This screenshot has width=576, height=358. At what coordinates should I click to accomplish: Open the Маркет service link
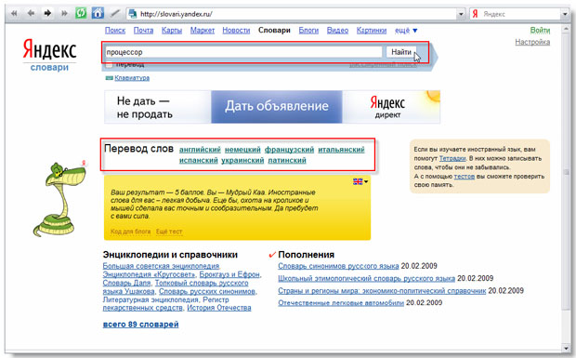click(203, 31)
